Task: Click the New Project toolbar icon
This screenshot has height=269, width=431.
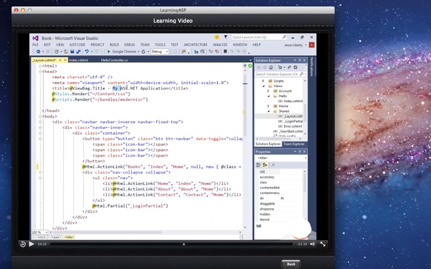Action: (57, 52)
